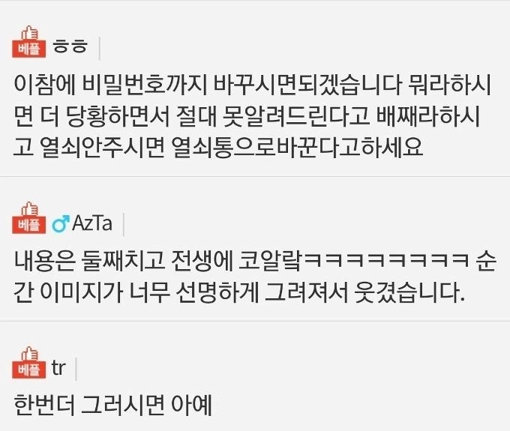Click the line ending with 열쇠통으로바꾼다고하세요
510x431 pixels.
[218, 147]
